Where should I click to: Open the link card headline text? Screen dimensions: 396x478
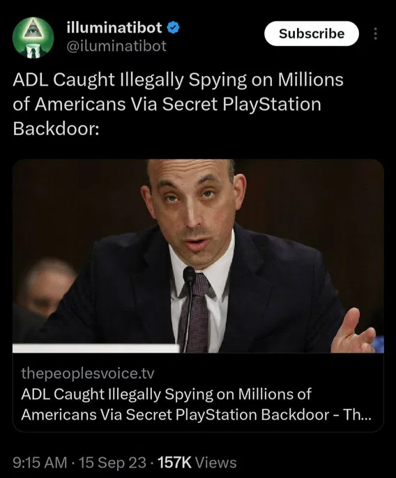(196, 404)
